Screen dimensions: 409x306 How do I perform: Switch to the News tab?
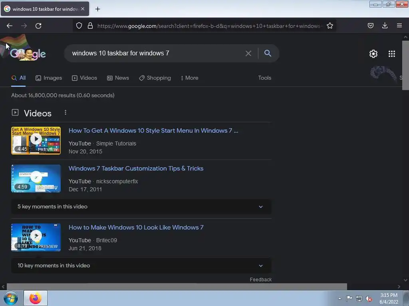click(x=118, y=78)
